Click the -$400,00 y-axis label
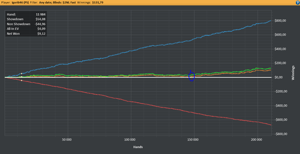The height and width of the screenshot is (154, 300). [x=281, y=106]
